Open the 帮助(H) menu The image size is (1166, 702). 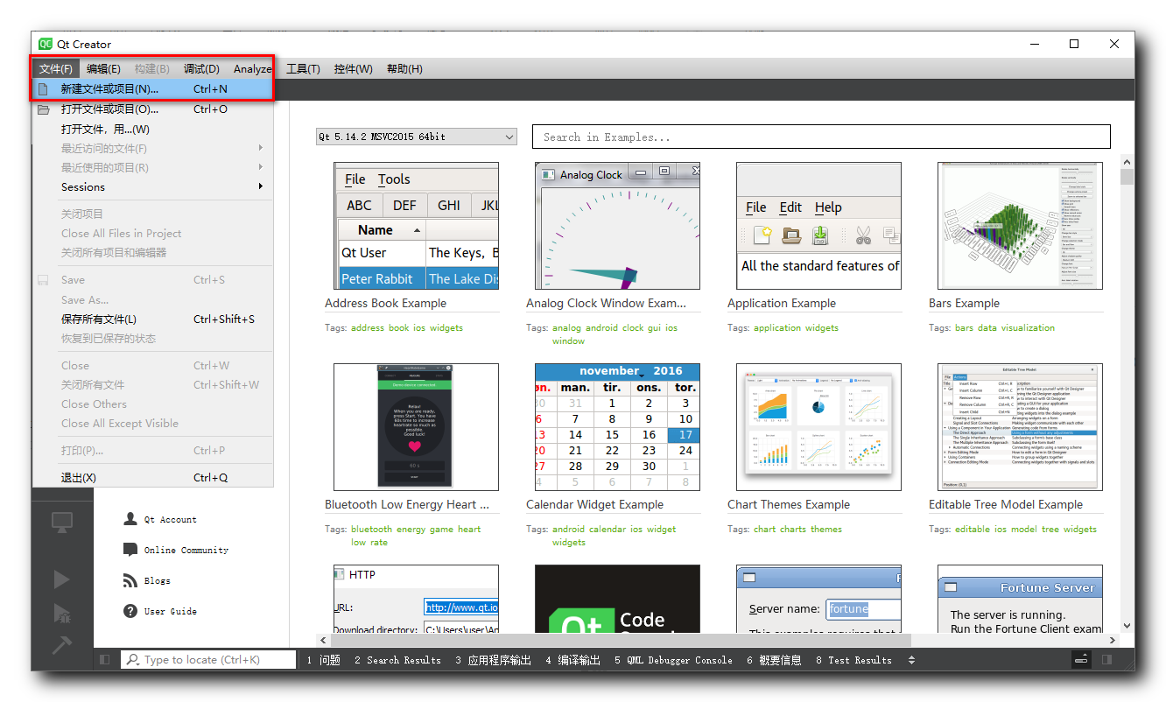pyautogui.click(x=404, y=69)
